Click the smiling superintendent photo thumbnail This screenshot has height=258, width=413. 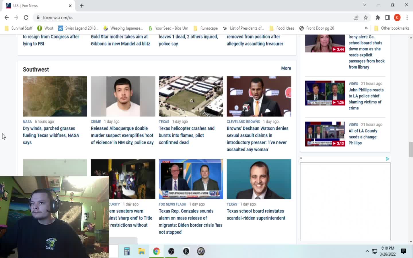[x=259, y=179]
